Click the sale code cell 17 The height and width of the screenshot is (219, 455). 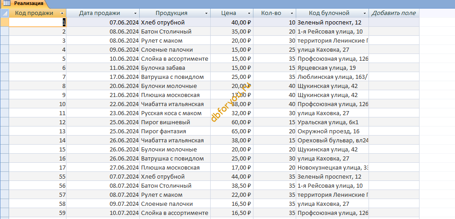[38, 167]
